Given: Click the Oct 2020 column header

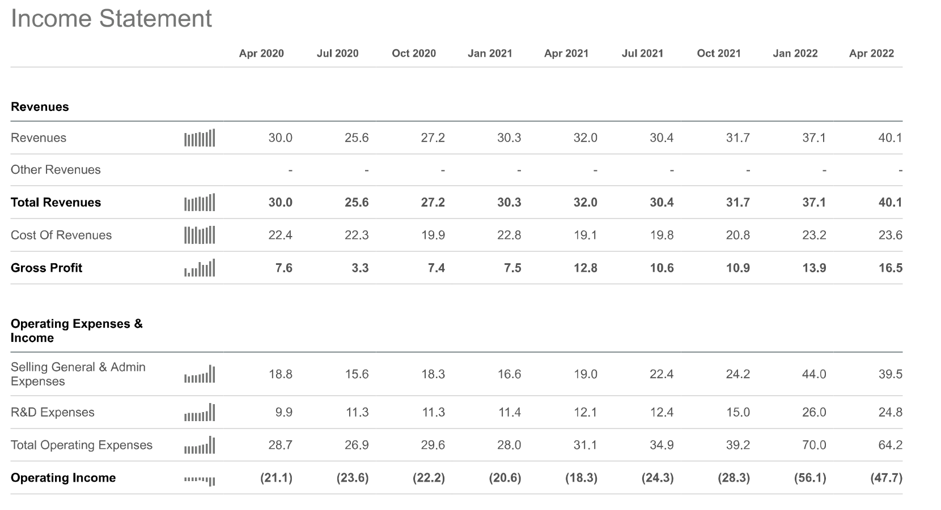Looking at the screenshot, I should tap(414, 53).
